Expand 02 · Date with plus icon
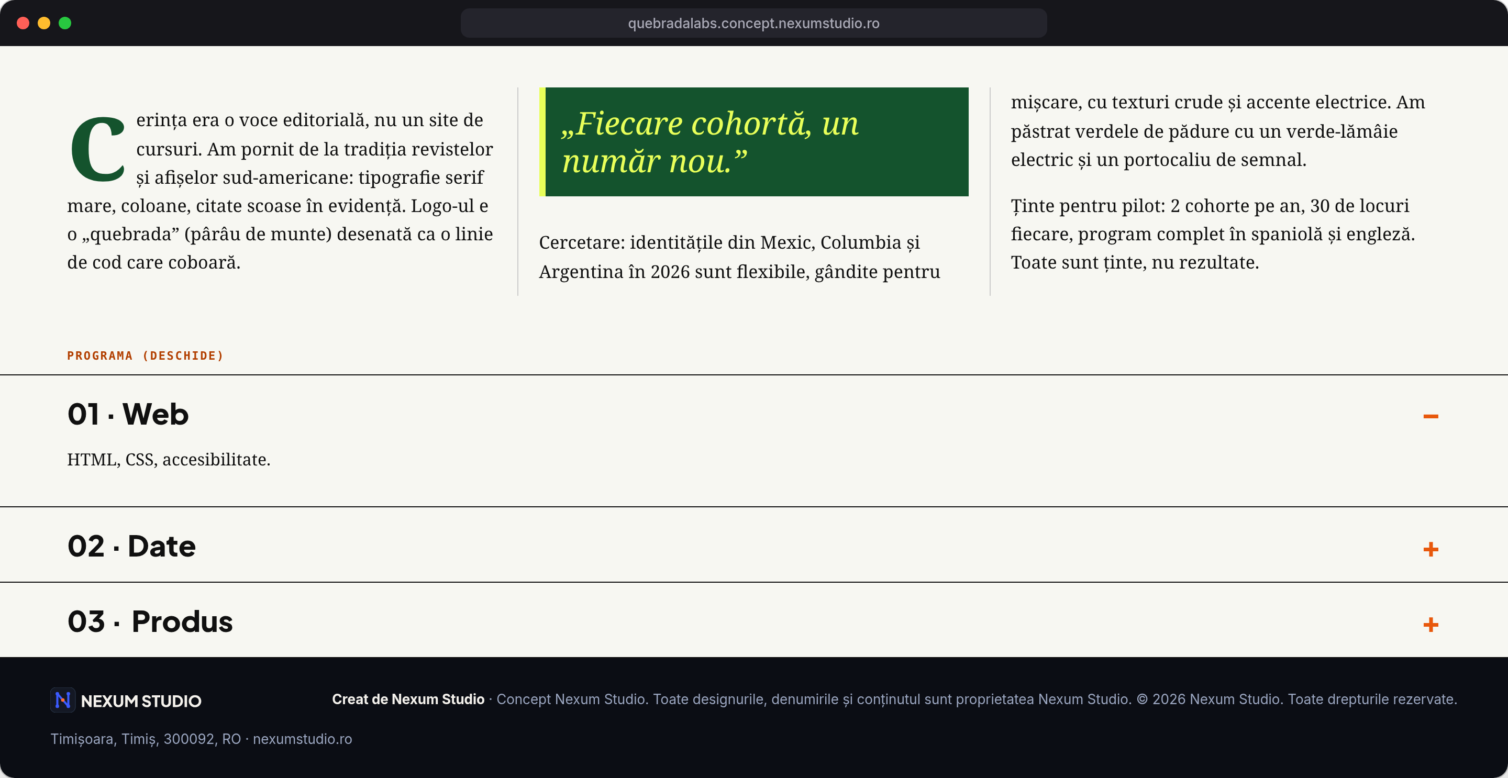 (1430, 549)
